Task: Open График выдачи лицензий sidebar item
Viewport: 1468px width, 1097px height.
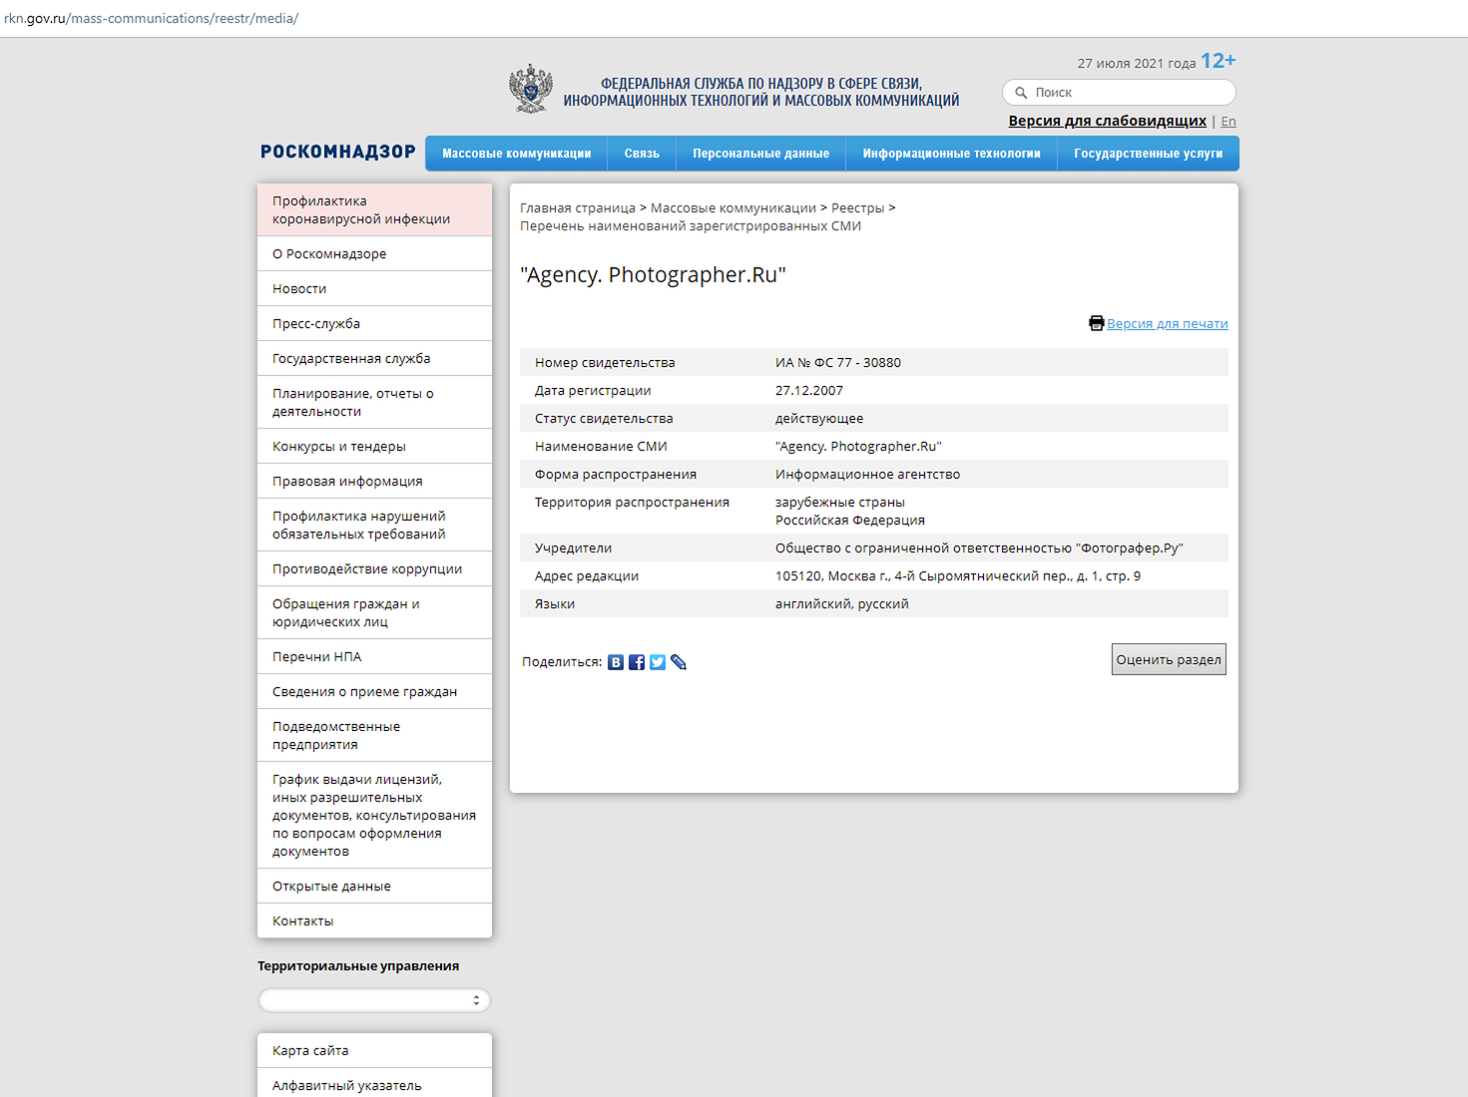Action: pyautogui.click(x=374, y=815)
